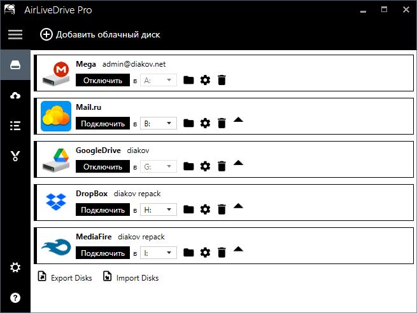Click Отключить to disconnect Mega disk
This screenshot has height=313, width=417.
tap(102, 80)
